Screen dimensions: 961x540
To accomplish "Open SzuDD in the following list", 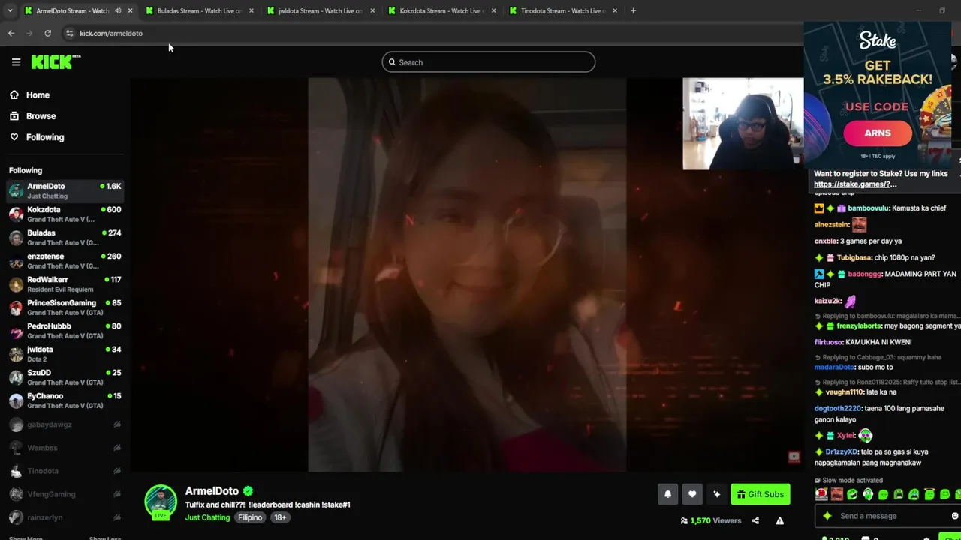I will point(65,377).
